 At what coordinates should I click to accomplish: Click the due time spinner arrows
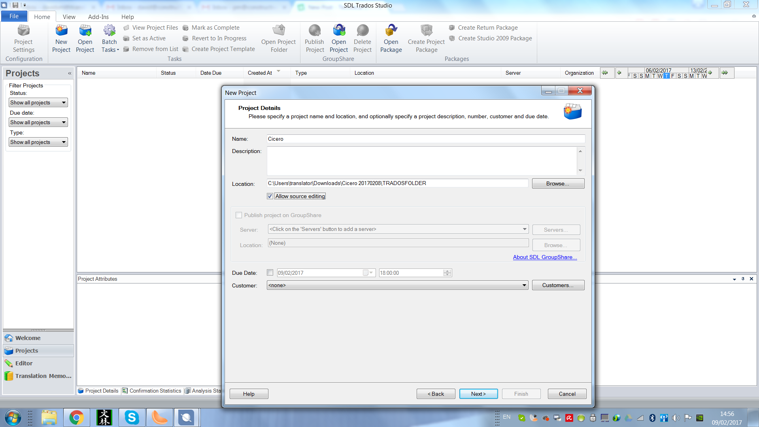[x=447, y=273]
